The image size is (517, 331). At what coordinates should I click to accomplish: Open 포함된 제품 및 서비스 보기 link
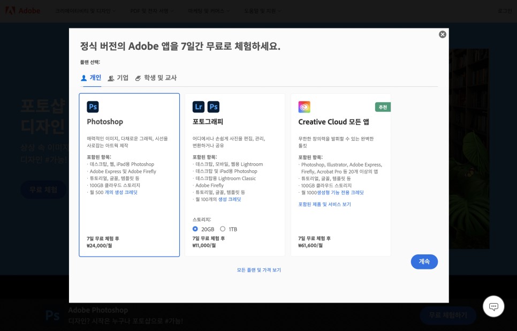[x=324, y=204]
